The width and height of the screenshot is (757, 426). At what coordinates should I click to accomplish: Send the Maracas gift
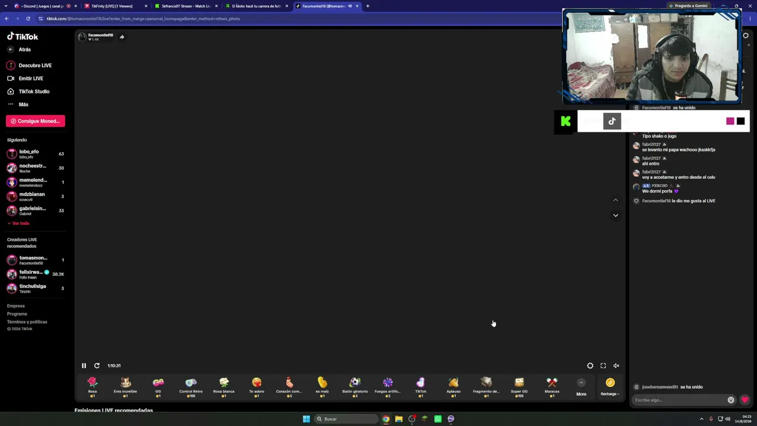pyautogui.click(x=552, y=386)
